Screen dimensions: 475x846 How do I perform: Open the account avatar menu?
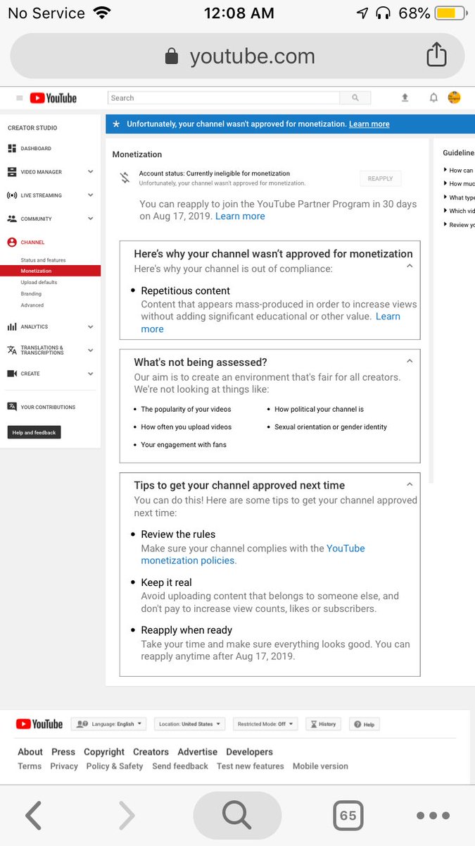pos(454,97)
